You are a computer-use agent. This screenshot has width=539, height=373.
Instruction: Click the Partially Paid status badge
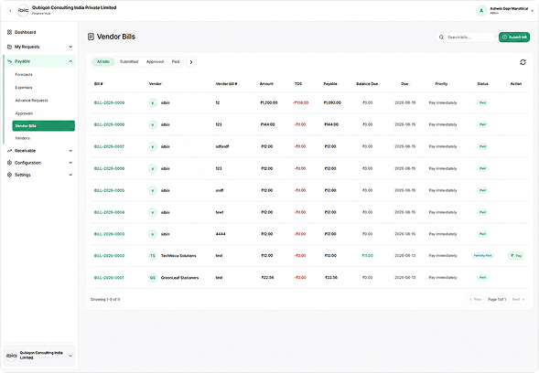pos(482,256)
